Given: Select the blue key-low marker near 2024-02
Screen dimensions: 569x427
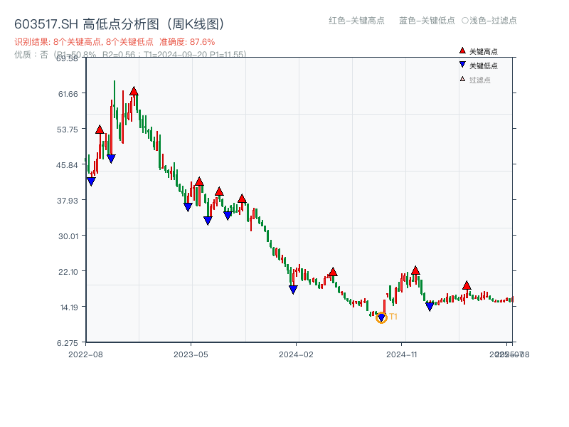Looking at the screenshot, I should point(292,288).
